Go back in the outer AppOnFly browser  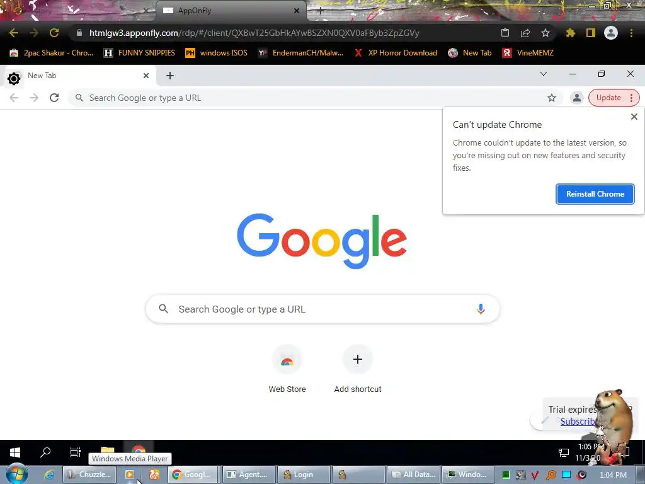pos(14,33)
